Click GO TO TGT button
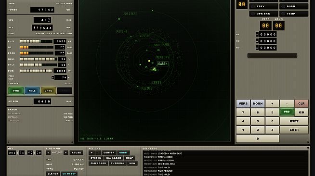The height and width of the screenshot is (176, 315). 69,174
